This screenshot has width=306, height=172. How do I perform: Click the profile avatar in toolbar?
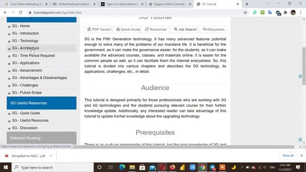point(293,12)
